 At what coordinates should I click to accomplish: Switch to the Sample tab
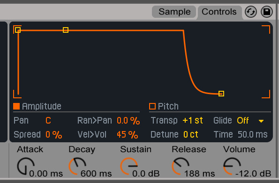(174, 12)
